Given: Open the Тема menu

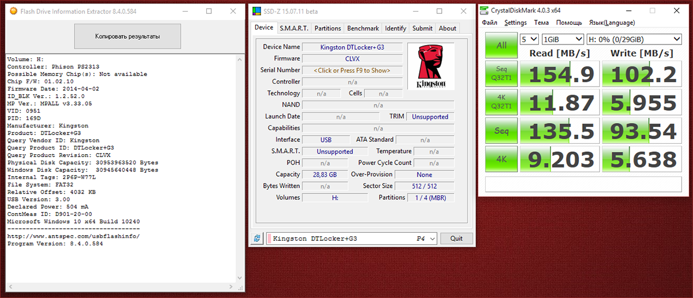Looking at the screenshot, I should pos(542,23).
